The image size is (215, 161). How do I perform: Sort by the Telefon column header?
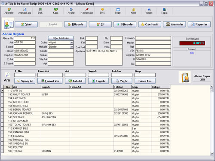(123, 87)
